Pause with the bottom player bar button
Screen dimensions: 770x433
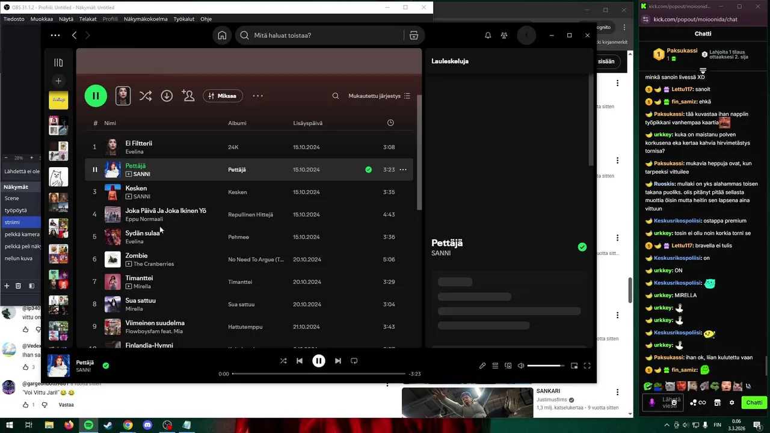(x=319, y=361)
